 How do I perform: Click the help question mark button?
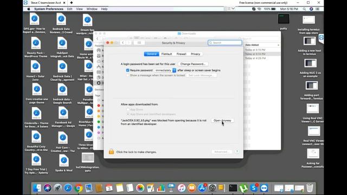(x=237, y=152)
